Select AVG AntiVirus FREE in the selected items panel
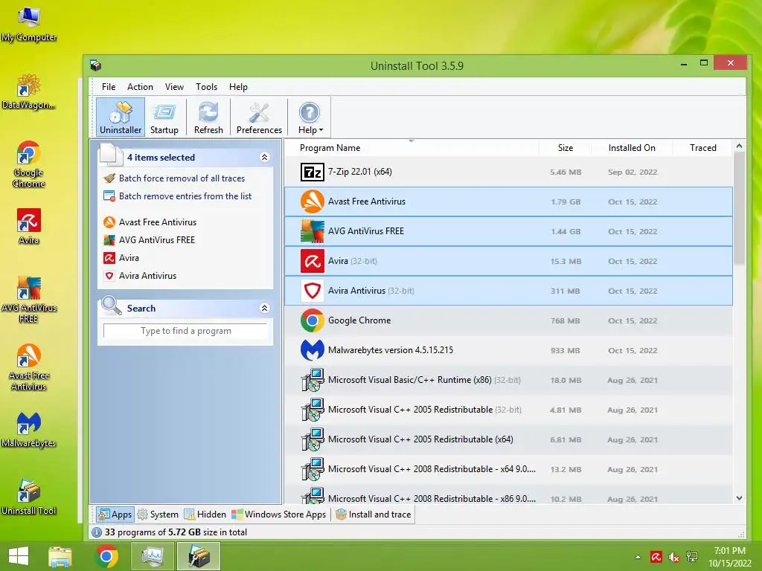The height and width of the screenshot is (571, 762). pyautogui.click(x=157, y=240)
